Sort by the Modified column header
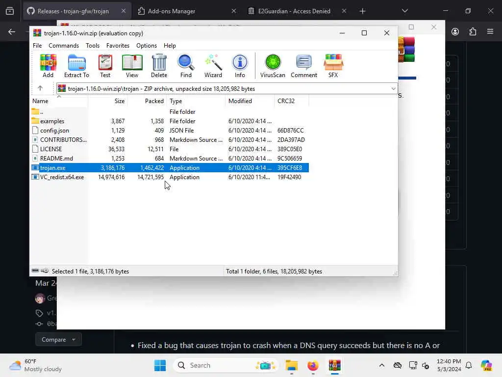502x377 pixels. click(250, 101)
